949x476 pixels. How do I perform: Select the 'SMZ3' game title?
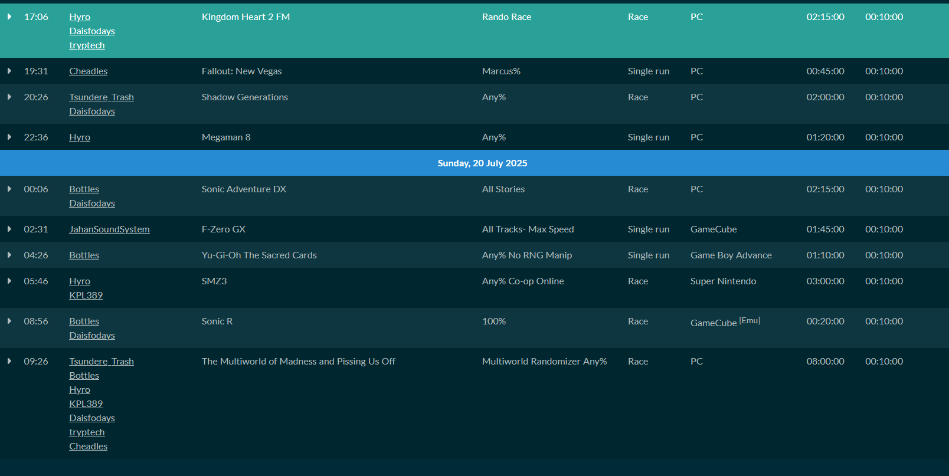pyautogui.click(x=214, y=281)
